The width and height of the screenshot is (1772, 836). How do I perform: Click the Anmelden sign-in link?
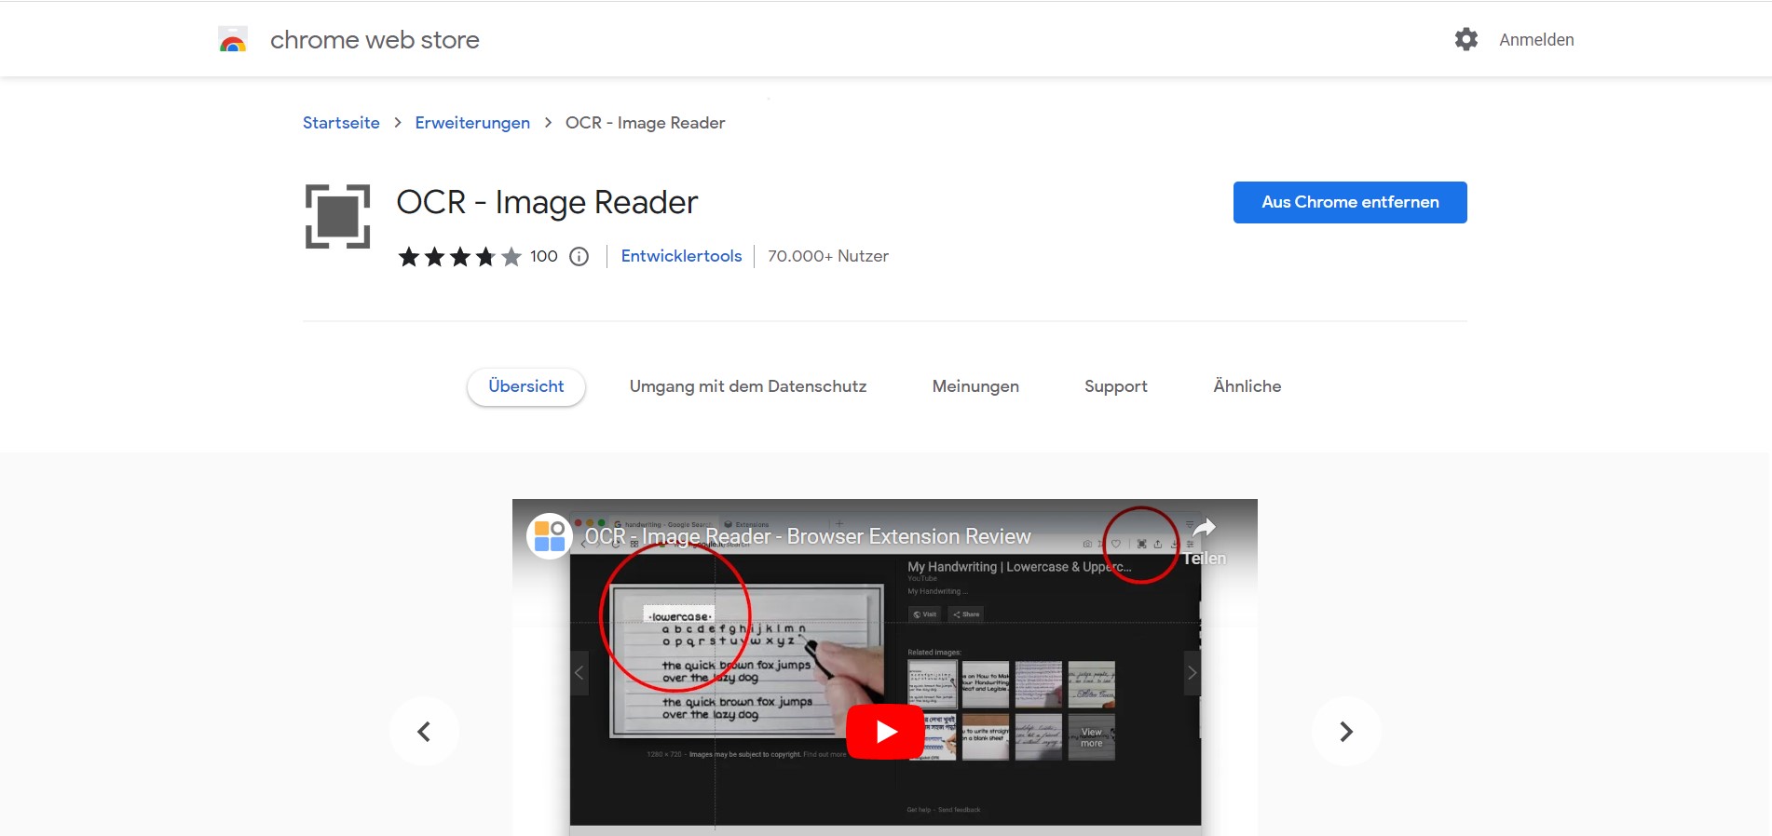(x=1536, y=40)
